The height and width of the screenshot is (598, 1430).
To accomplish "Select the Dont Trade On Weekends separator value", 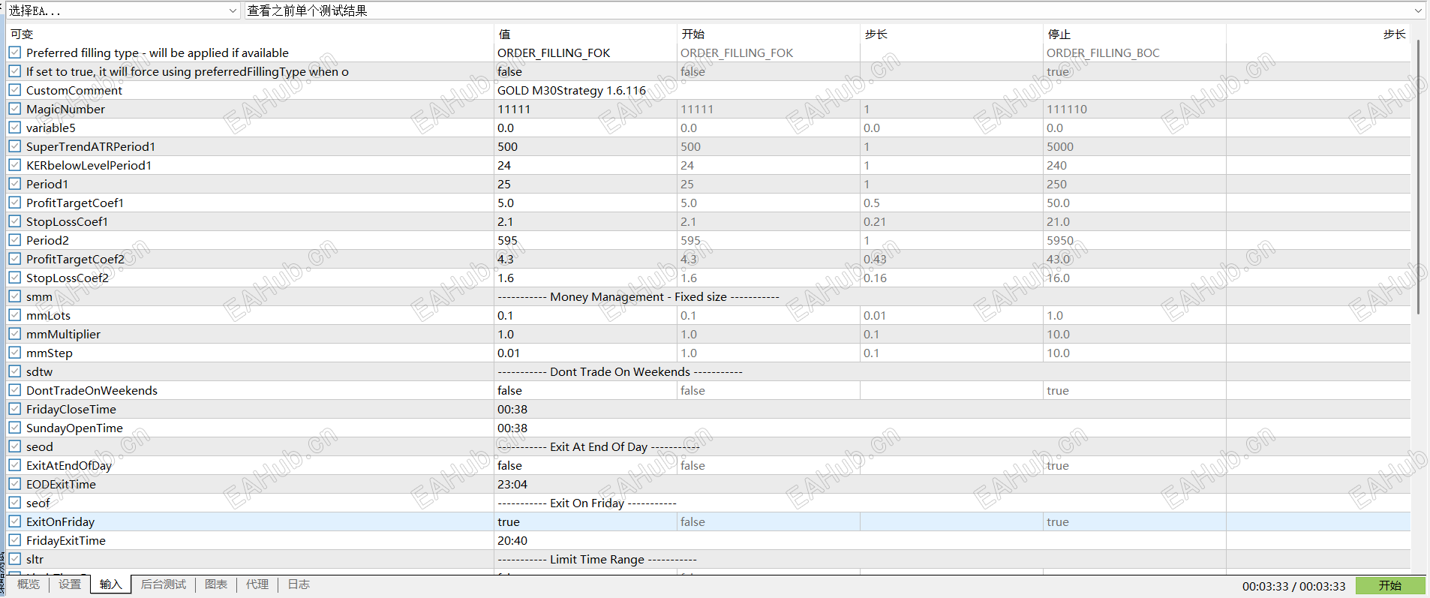I will [x=620, y=371].
